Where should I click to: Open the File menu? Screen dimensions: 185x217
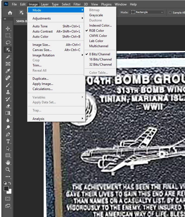pos(14,4)
